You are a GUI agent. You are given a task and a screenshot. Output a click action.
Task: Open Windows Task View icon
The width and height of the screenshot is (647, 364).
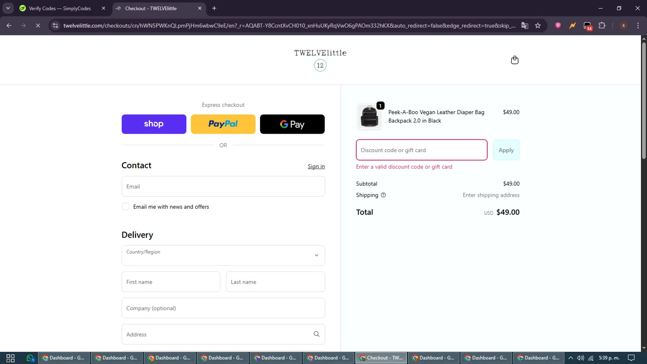click(10, 358)
